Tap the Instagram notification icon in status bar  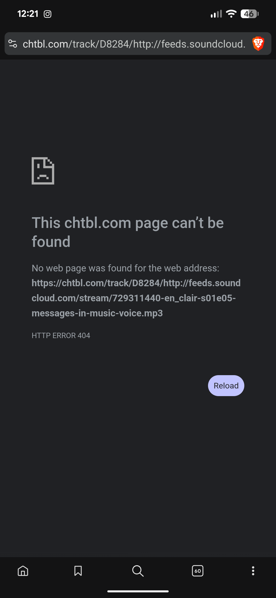pos(48,14)
